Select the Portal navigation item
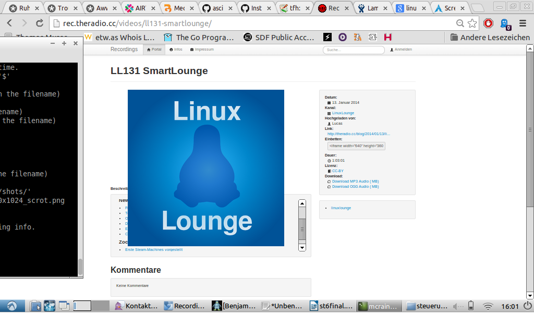Viewport: 534px width, 313px height. pyautogui.click(x=154, y=50)
